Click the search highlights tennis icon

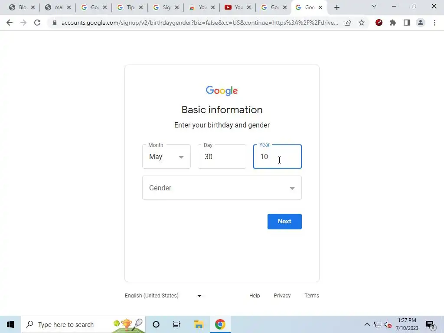(x=128, y=324)
